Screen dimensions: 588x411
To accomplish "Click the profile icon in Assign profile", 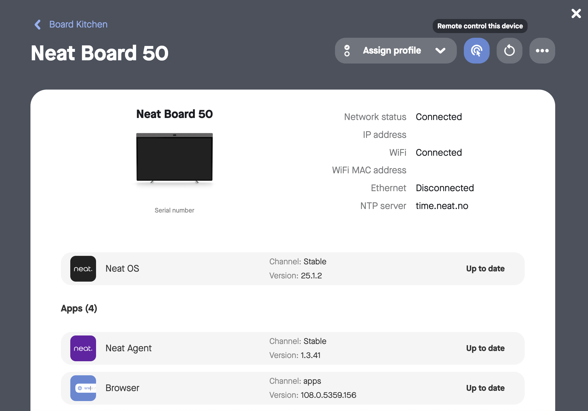I will point(347,51).
